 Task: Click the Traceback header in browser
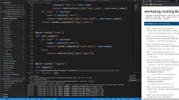point(162,24)
